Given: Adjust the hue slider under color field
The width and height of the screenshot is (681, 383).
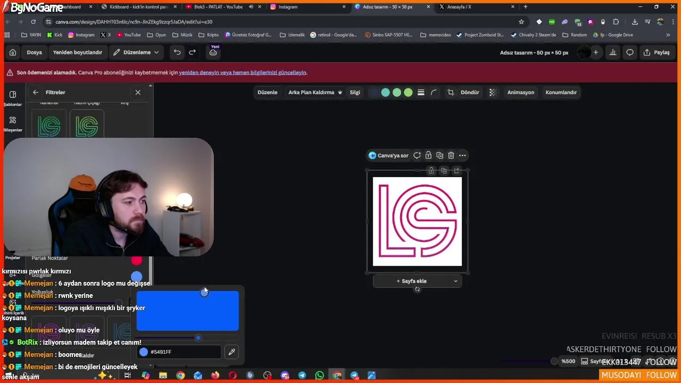Looking at the screenshot, I should 187,337.
